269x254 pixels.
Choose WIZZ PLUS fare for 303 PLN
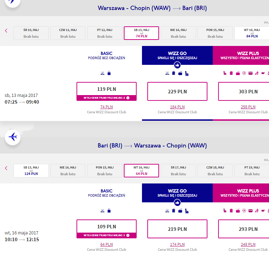(x=244, y=91)
